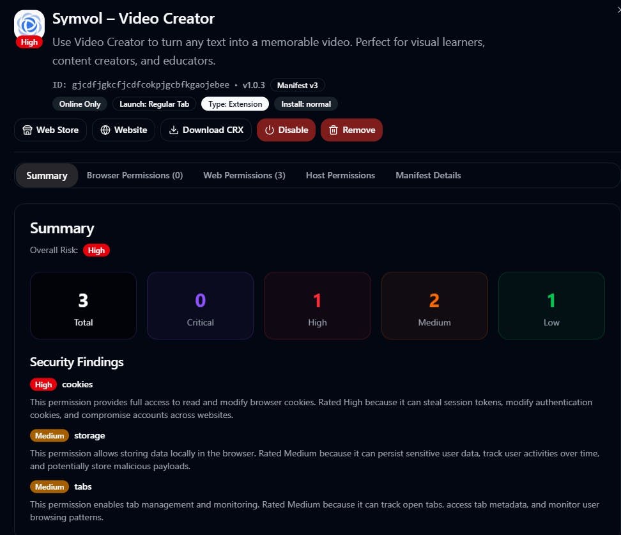The width and height of the screenshot is (621, 535).
Task: Click the cookies finding description text
Action: [311, 408]
